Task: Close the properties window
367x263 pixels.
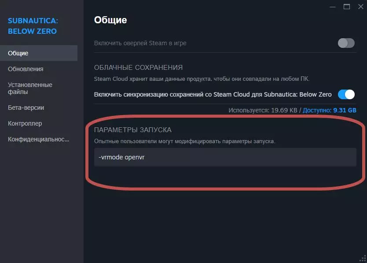Action: tap(361, 7)
